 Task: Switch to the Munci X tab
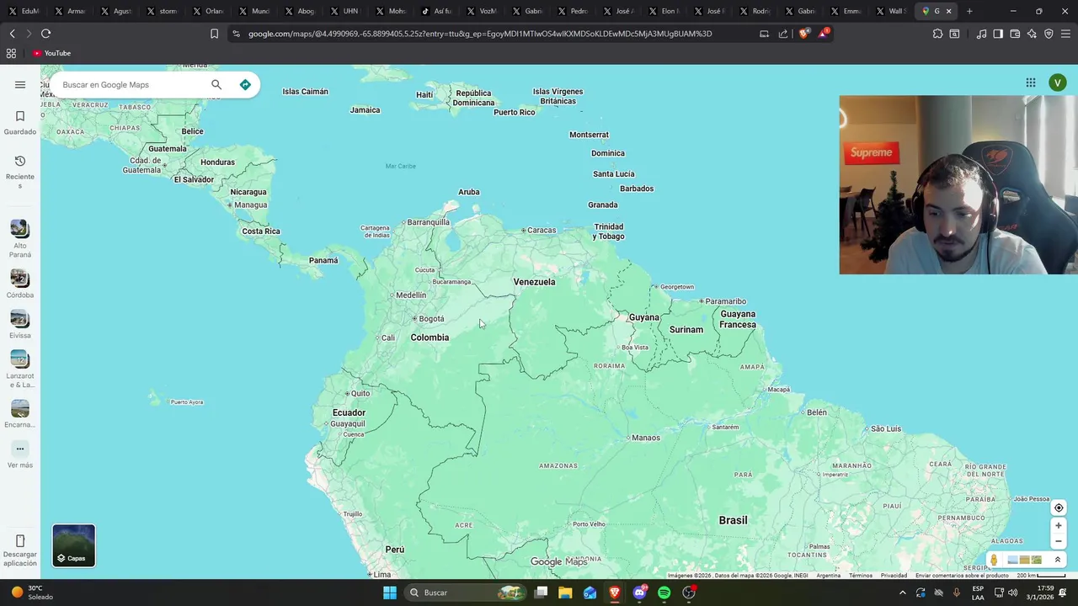[255, 11]
